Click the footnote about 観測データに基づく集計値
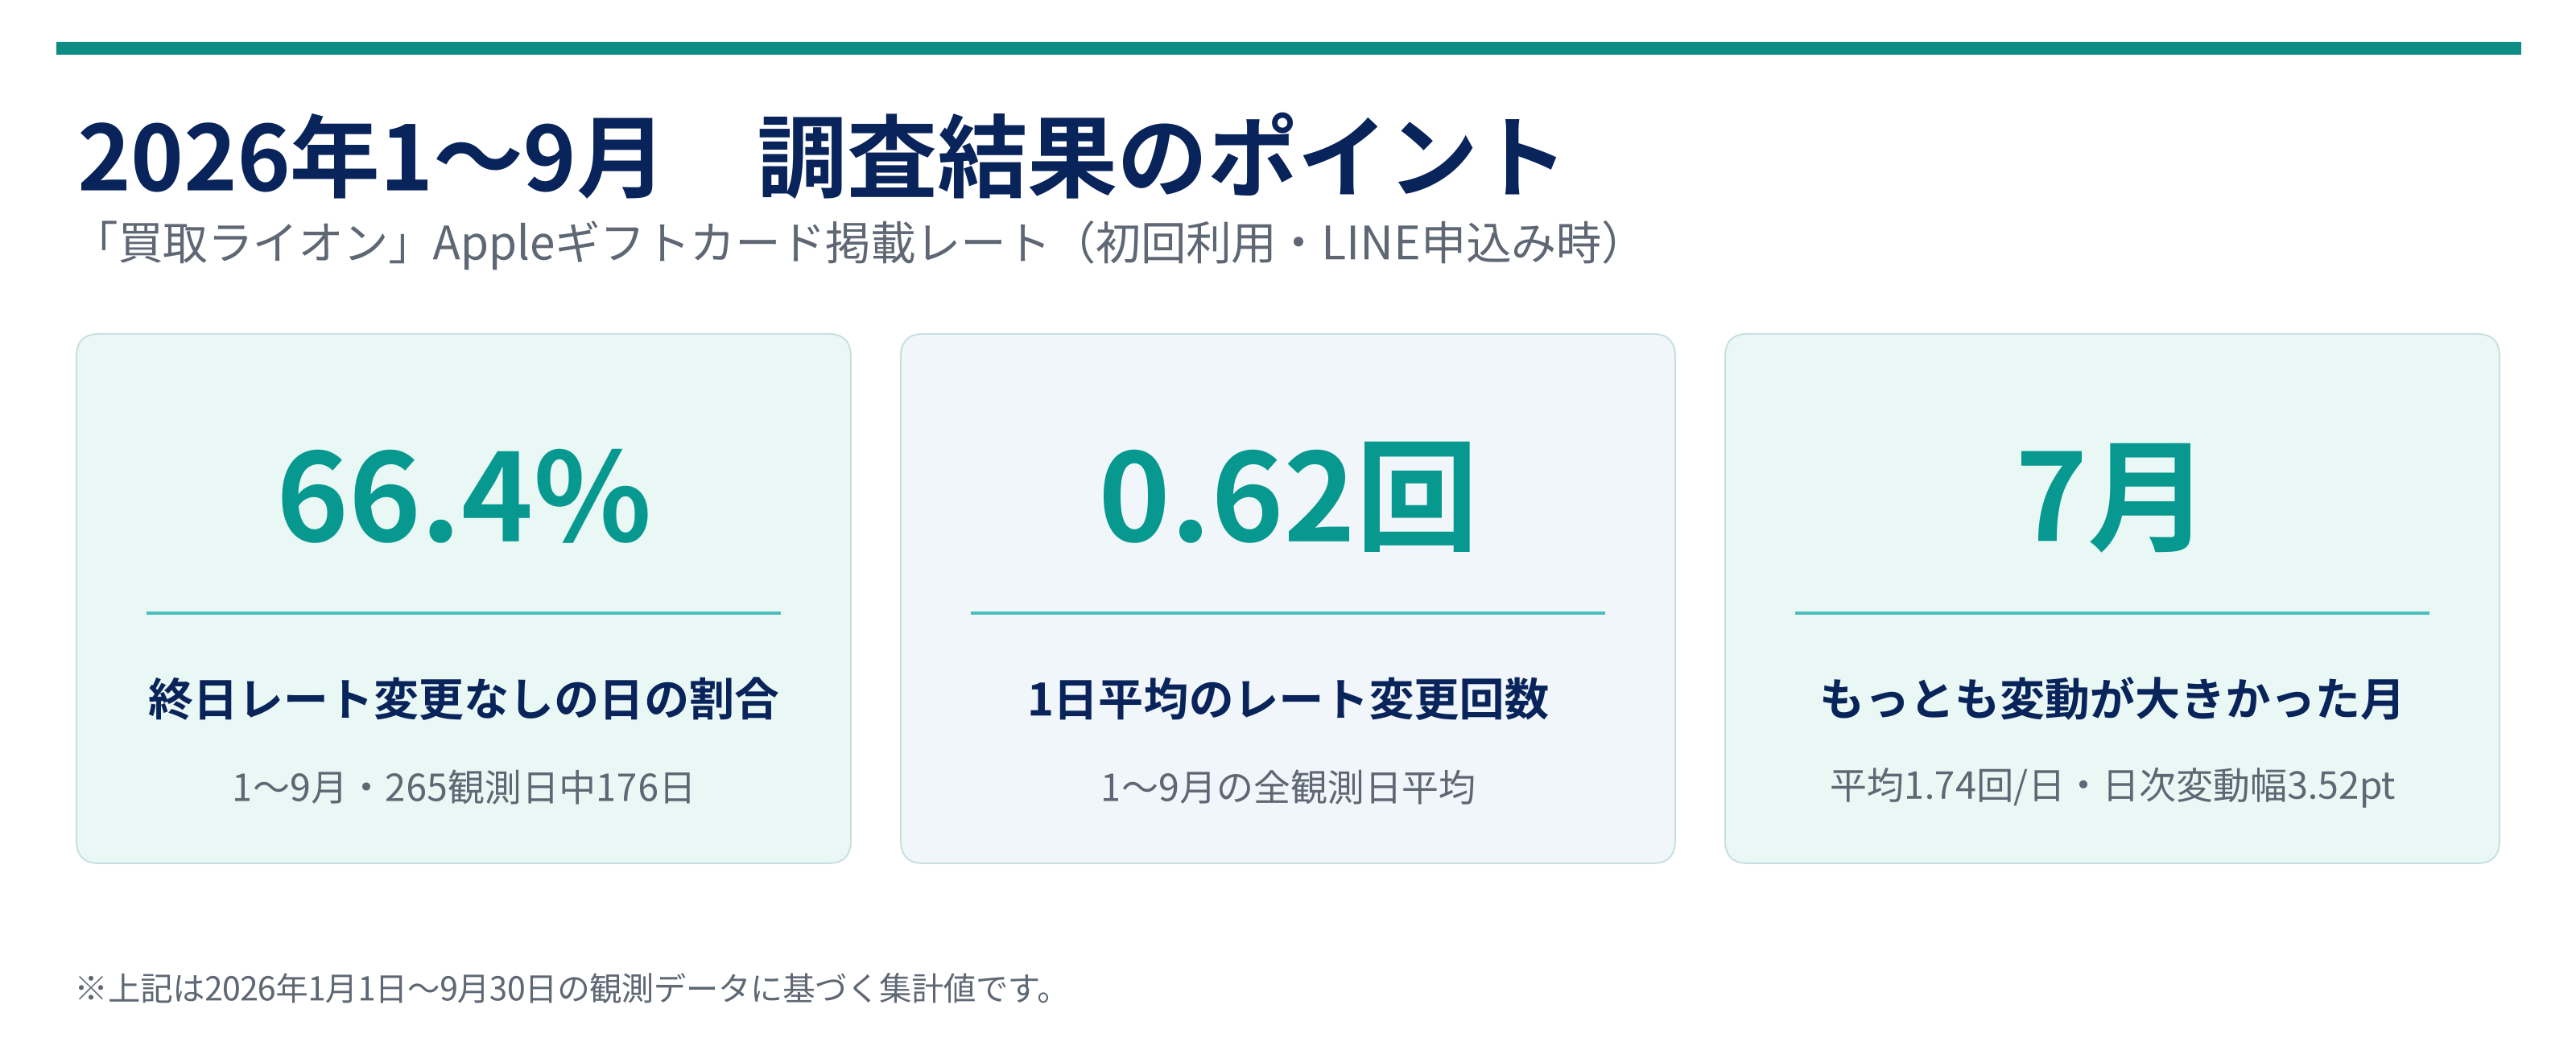The height and width of the screenshot is (1046, 2576). coord(566,989)
